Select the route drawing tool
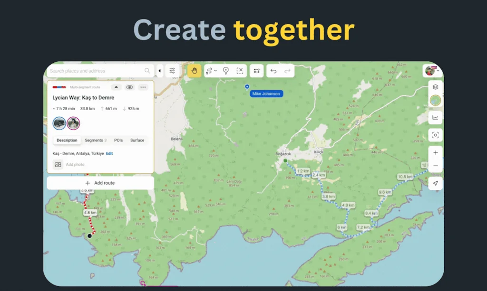 click(210, 70)
